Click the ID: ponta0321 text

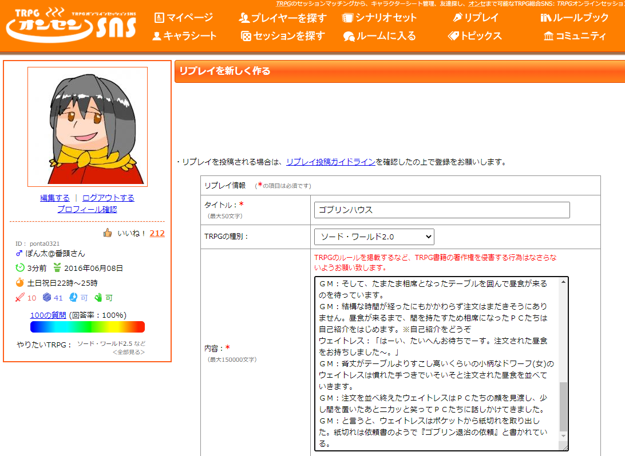pos(37,243)
